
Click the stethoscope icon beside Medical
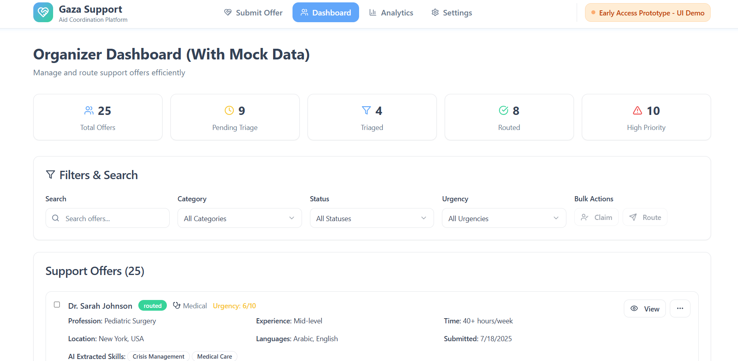[x=177, y=306]
